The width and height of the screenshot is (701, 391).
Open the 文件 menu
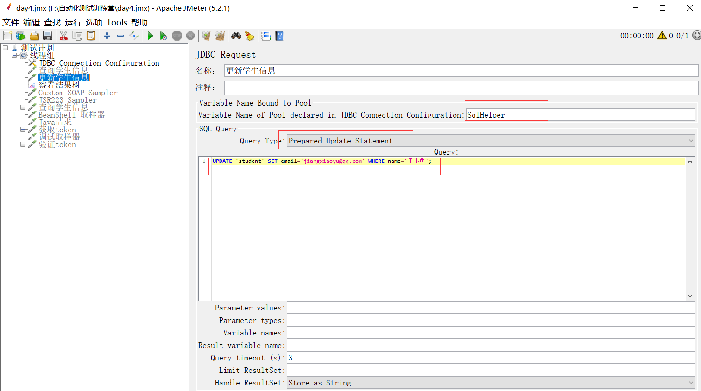tap(11, 22)
